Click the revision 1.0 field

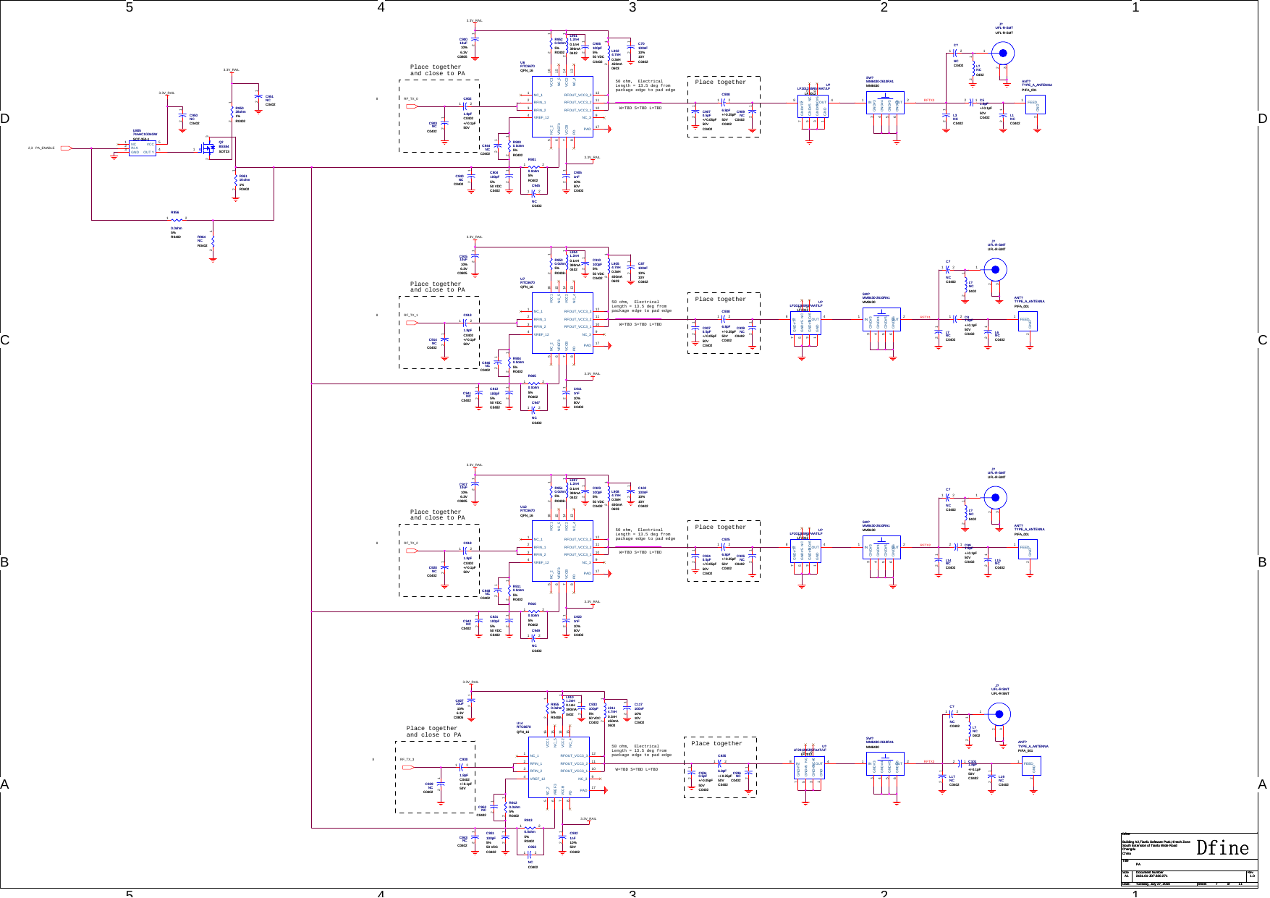1252,876
